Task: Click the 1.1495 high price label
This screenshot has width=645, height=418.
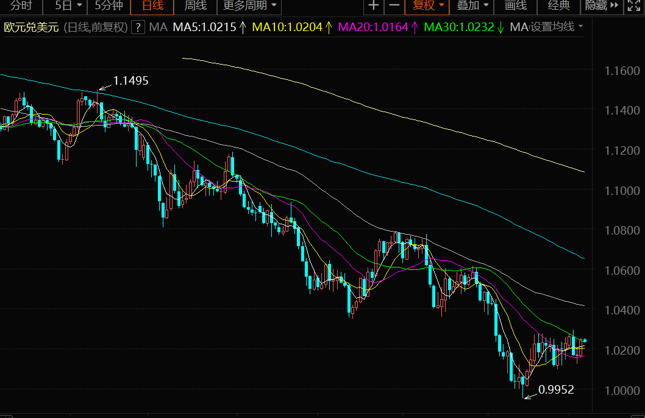Action: pos(130,80)
